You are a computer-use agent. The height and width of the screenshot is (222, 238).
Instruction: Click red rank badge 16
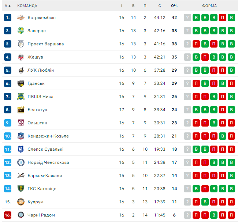coord(8,215)
